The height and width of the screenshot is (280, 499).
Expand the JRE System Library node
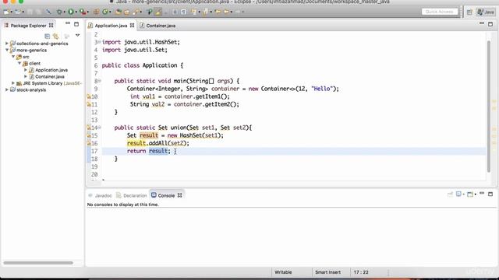click(13, 83)
